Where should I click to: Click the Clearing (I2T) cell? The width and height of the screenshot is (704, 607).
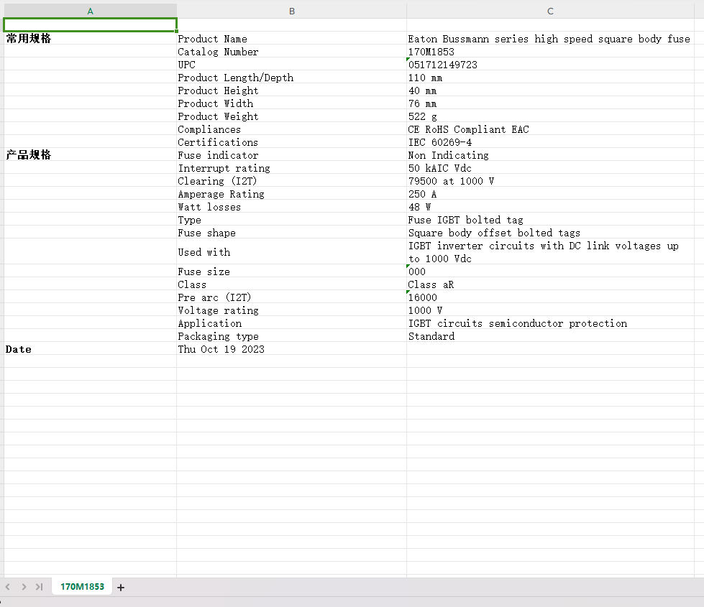coord(292,181)
